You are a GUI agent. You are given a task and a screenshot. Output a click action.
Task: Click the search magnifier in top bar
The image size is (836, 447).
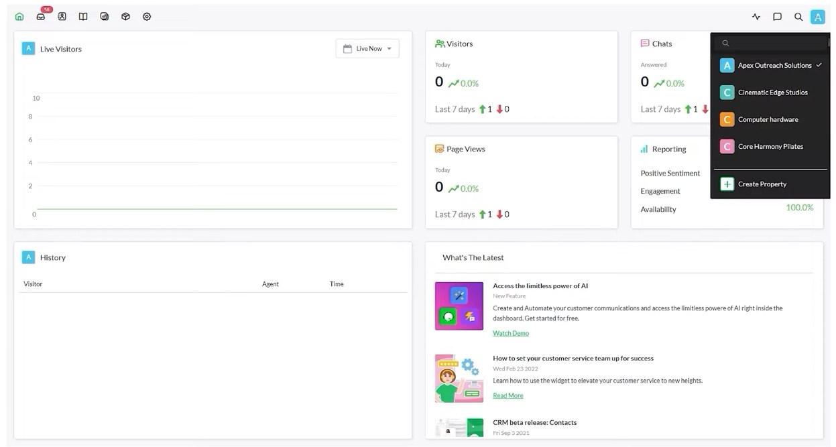(798, 17)
